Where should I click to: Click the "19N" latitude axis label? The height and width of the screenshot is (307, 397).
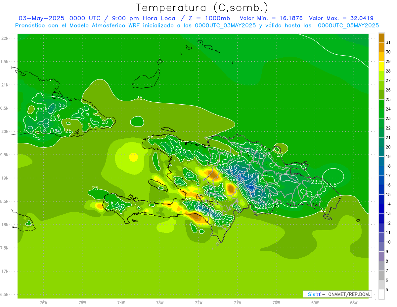pos(6,178)
